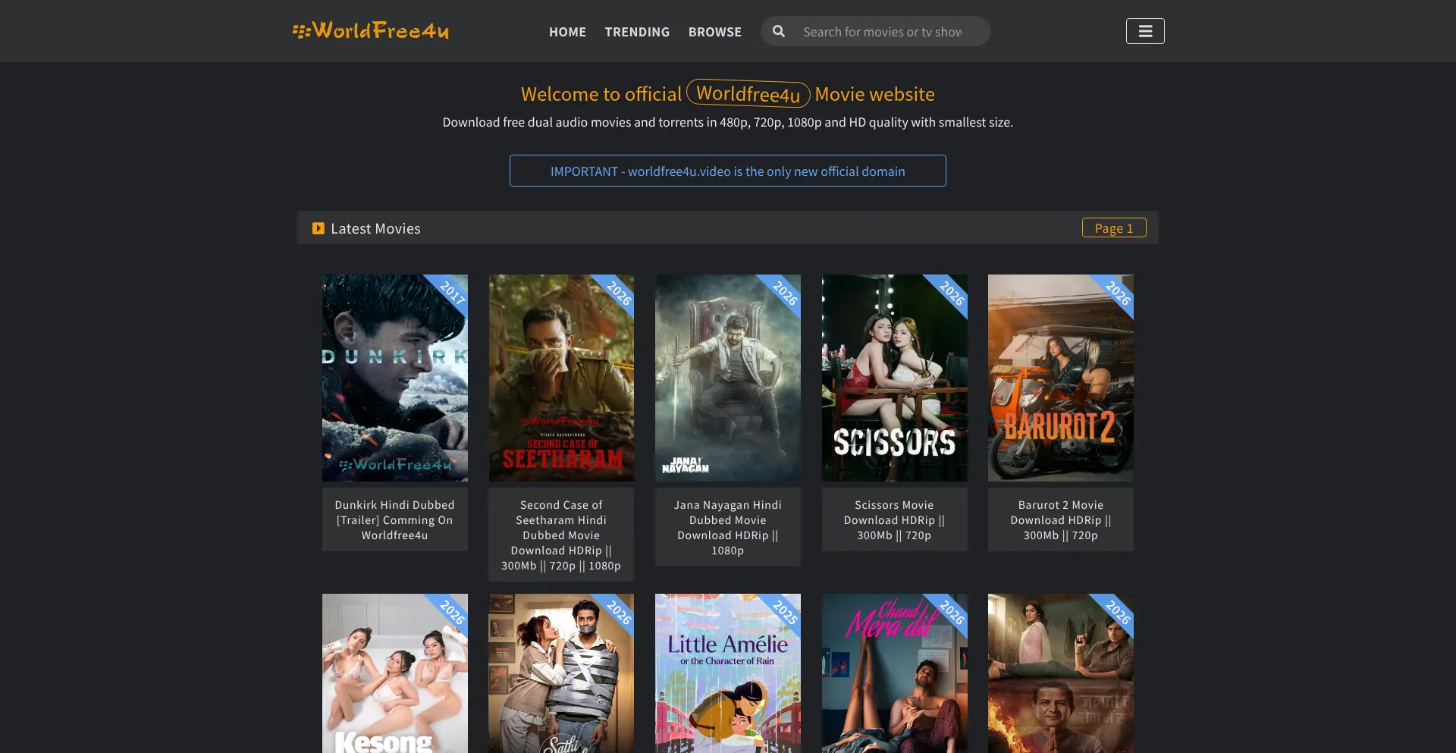Open the Dunkirk poster thumbnail
1456x753 pixels.
tap(395, 378)
